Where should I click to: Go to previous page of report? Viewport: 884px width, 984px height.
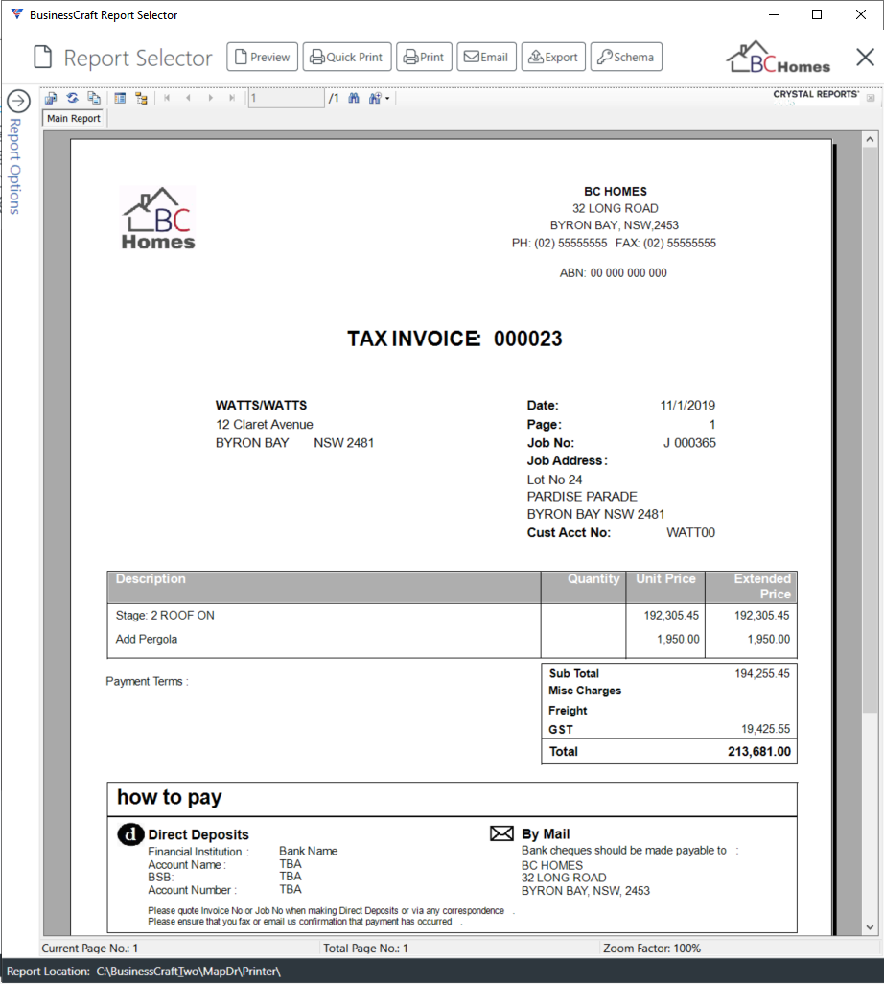tap(188, 98)
